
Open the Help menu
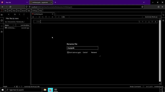(40, 11)
